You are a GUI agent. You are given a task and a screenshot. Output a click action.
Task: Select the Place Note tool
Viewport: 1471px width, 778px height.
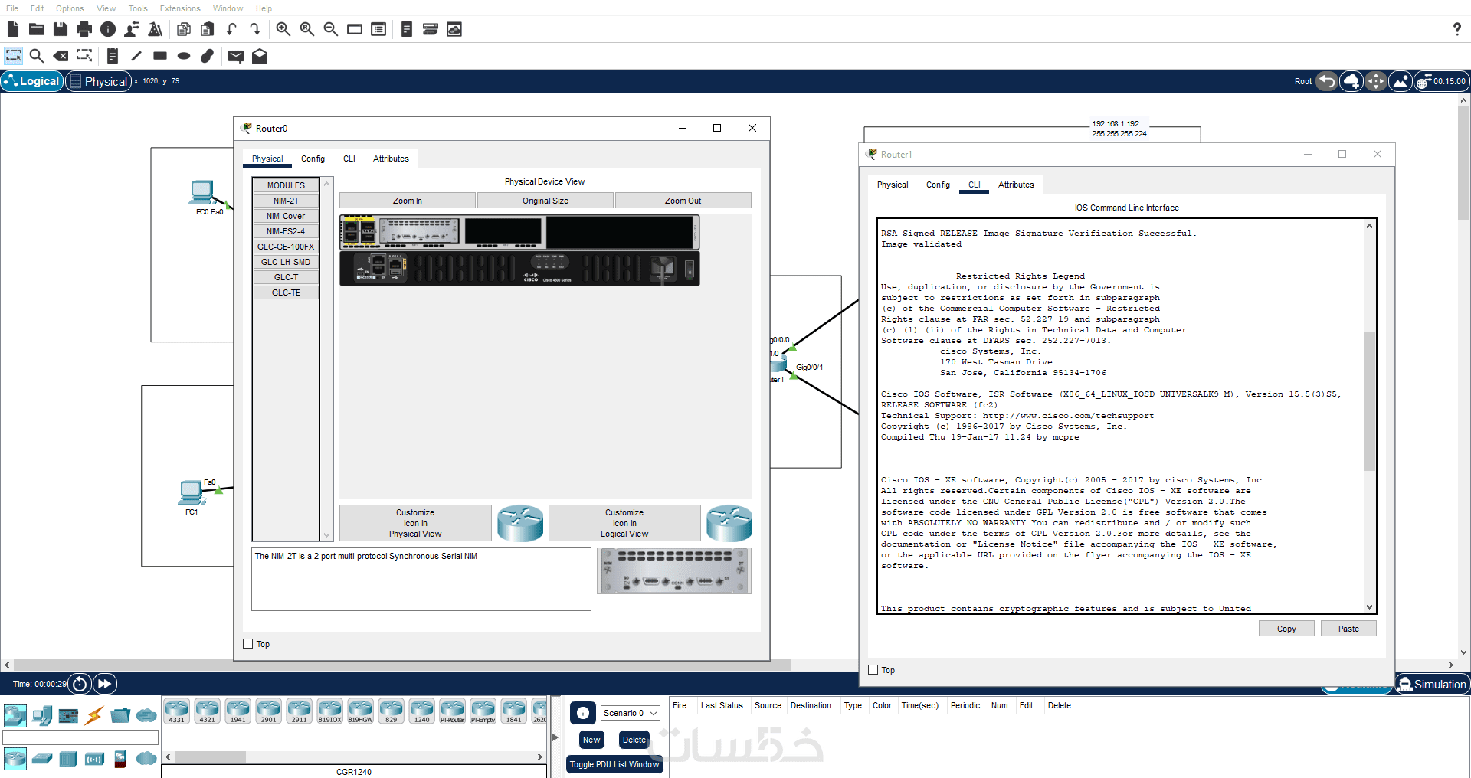click(113, 55)
